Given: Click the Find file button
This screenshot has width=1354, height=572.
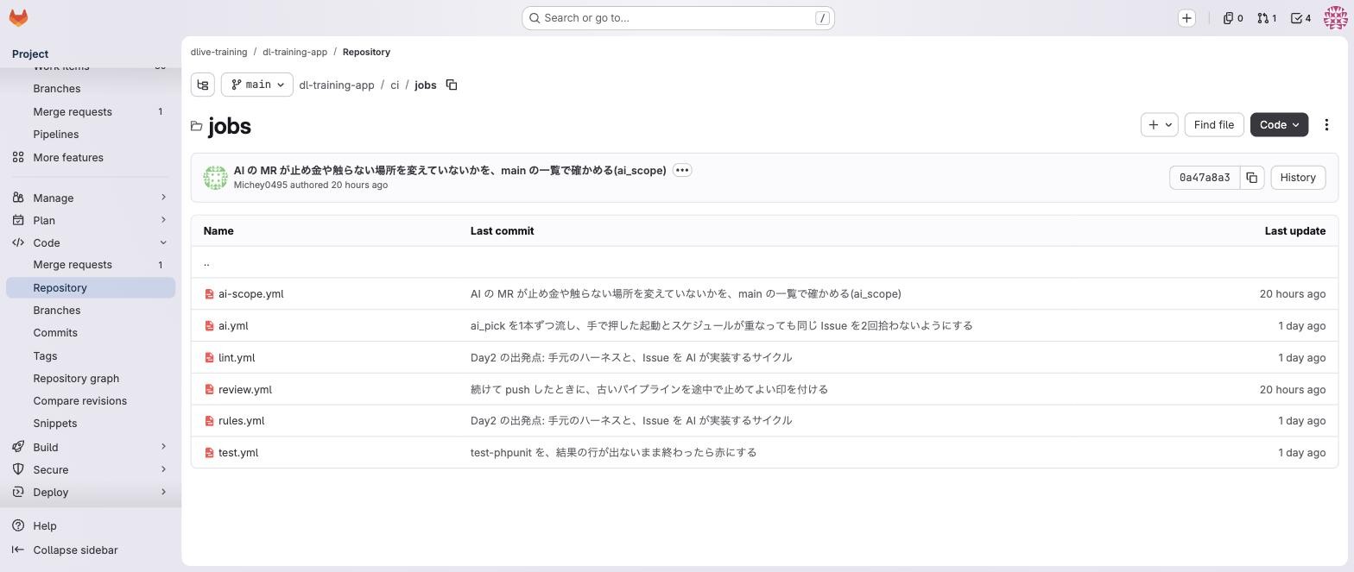Looking at the screenshot, I should tap(1213, 125).
